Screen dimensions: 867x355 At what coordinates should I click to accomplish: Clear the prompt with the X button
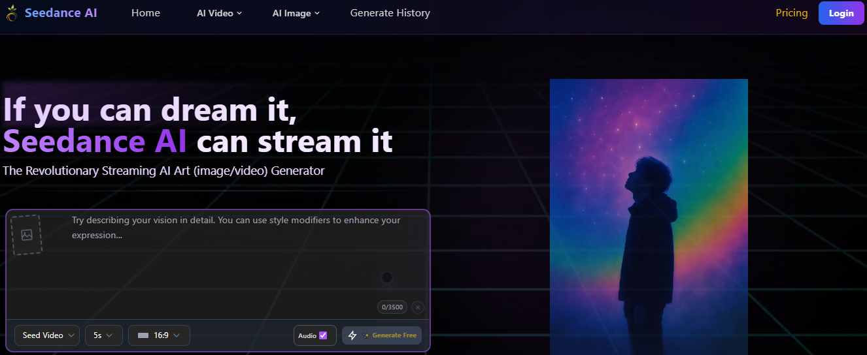click(x=418, y=307)
